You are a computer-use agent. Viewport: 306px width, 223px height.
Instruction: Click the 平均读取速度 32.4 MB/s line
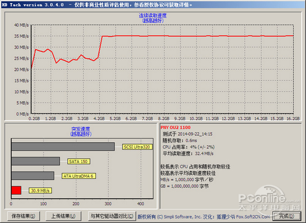188,153
